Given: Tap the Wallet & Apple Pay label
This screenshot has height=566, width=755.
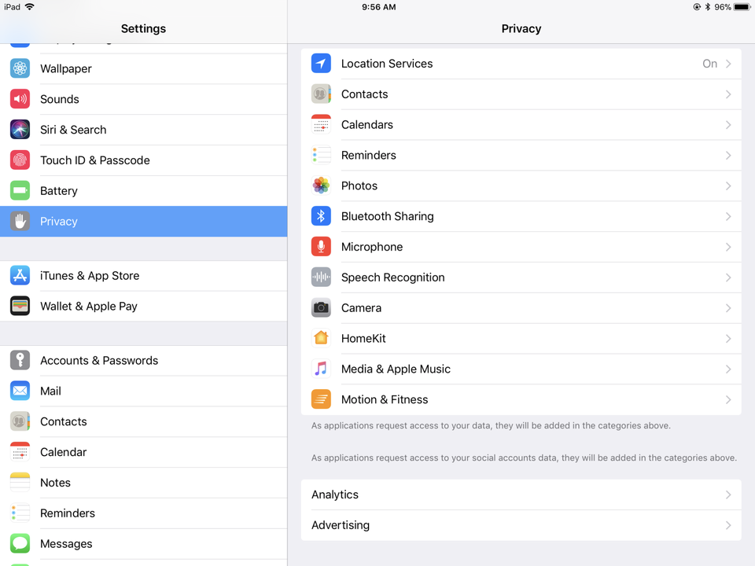Looking at the screenshot, I should pos(89,306).
